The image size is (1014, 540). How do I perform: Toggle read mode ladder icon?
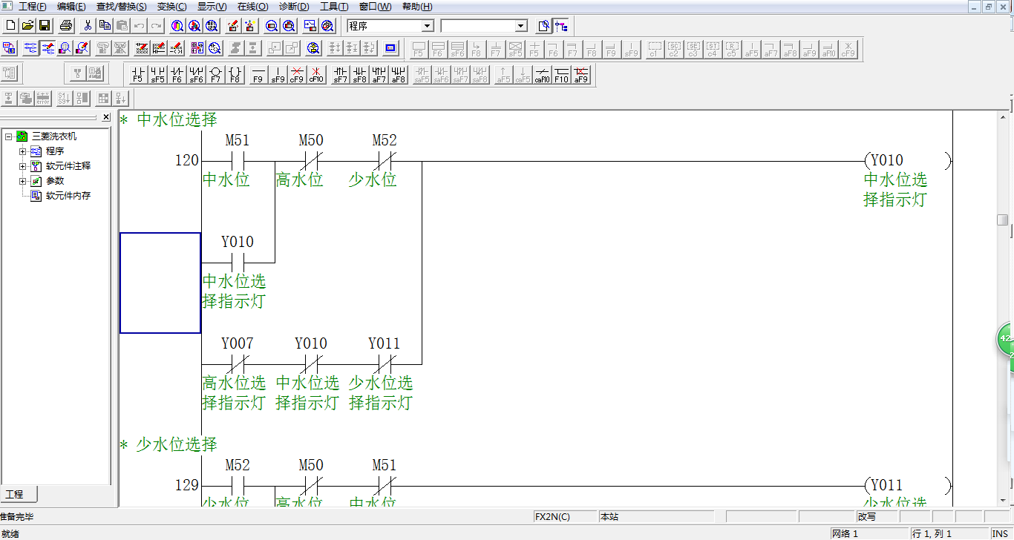(x=30, y=49)
